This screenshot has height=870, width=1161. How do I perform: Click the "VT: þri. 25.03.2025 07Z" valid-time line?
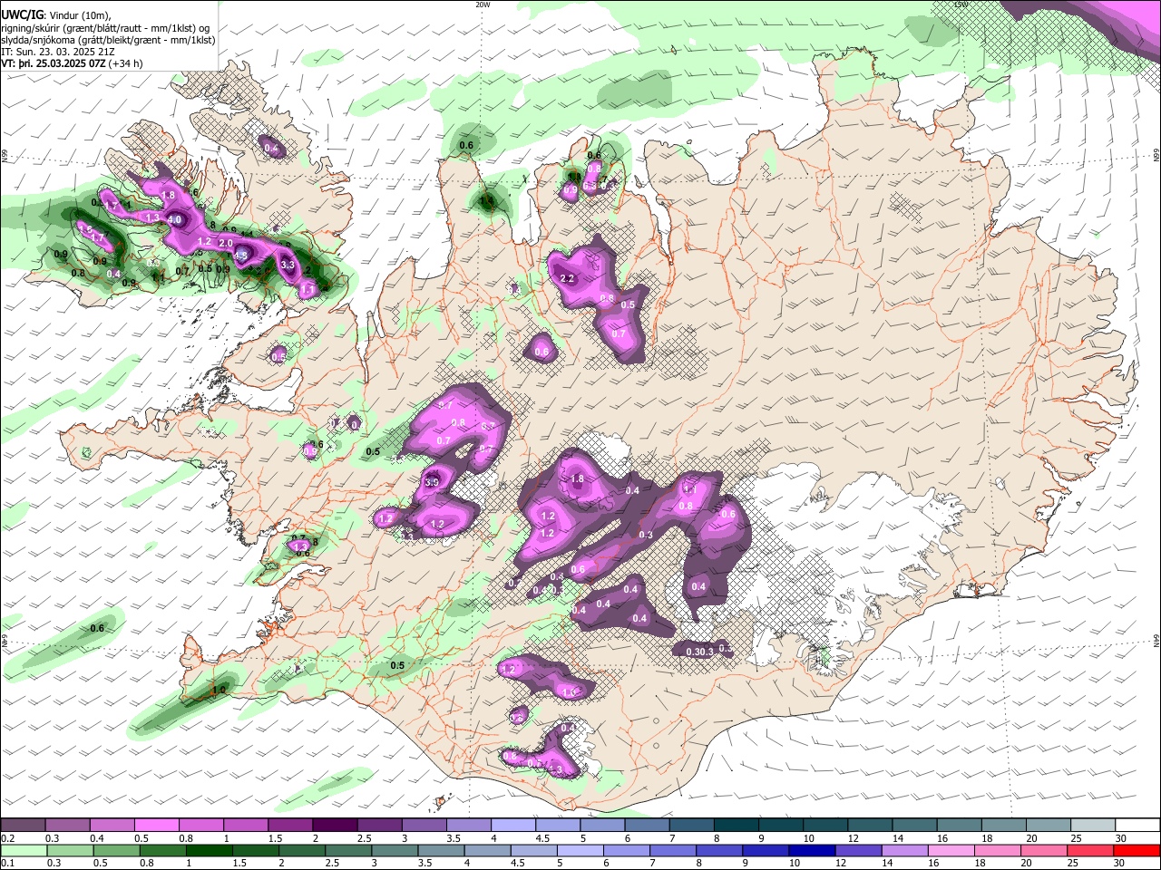[71, 63]
